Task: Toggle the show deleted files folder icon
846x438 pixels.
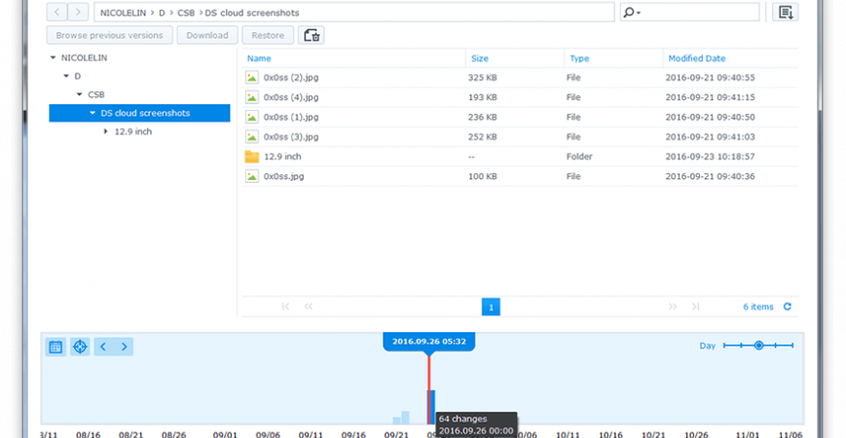Action: [312, 35]
